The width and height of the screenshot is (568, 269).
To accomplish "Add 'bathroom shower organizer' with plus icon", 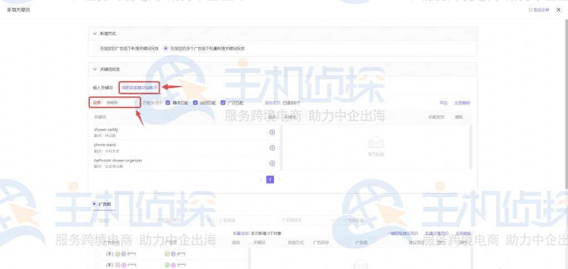I will (272, 163).
